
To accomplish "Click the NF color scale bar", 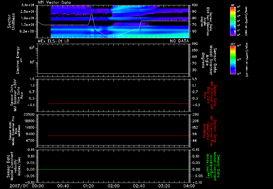I will (x=233, y=21).
